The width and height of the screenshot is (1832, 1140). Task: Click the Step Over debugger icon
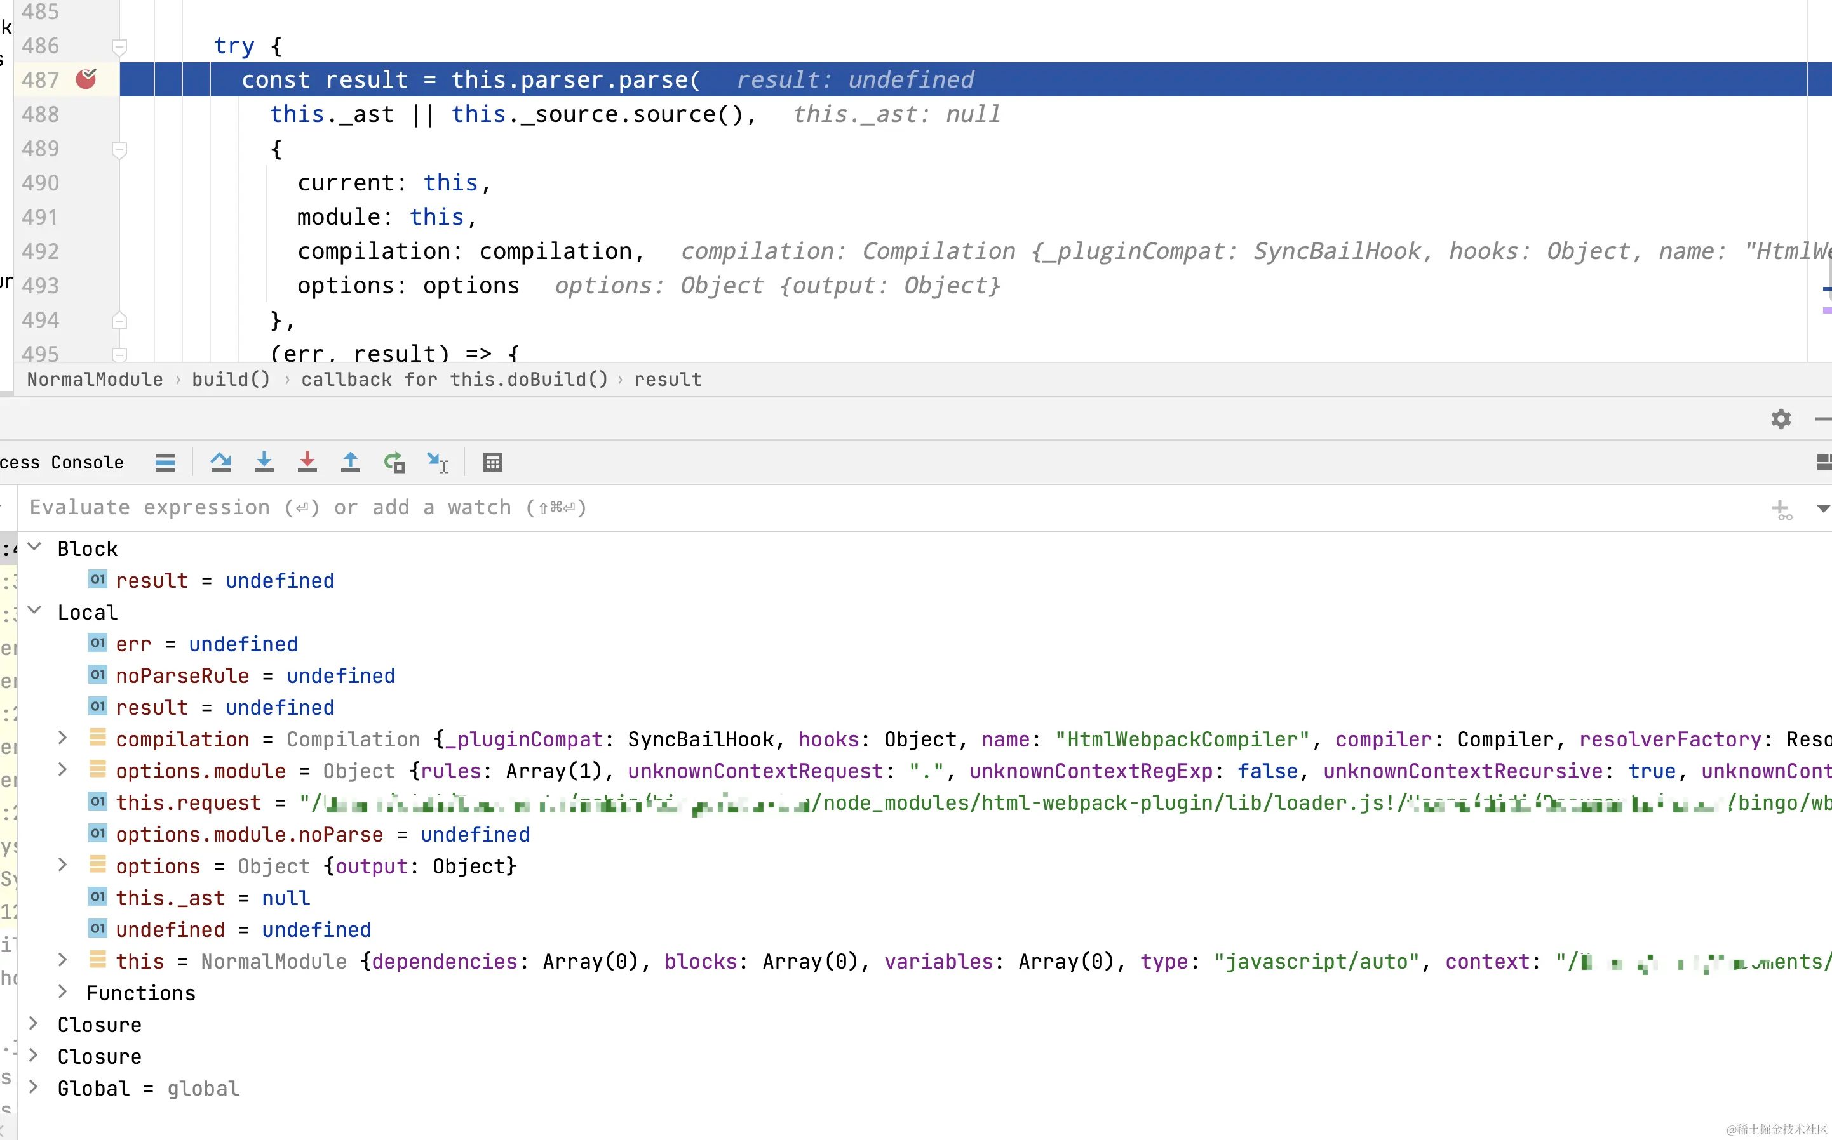[x=220, y=462]
